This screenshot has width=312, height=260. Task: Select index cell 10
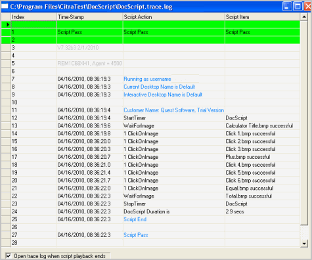point(33,102)
